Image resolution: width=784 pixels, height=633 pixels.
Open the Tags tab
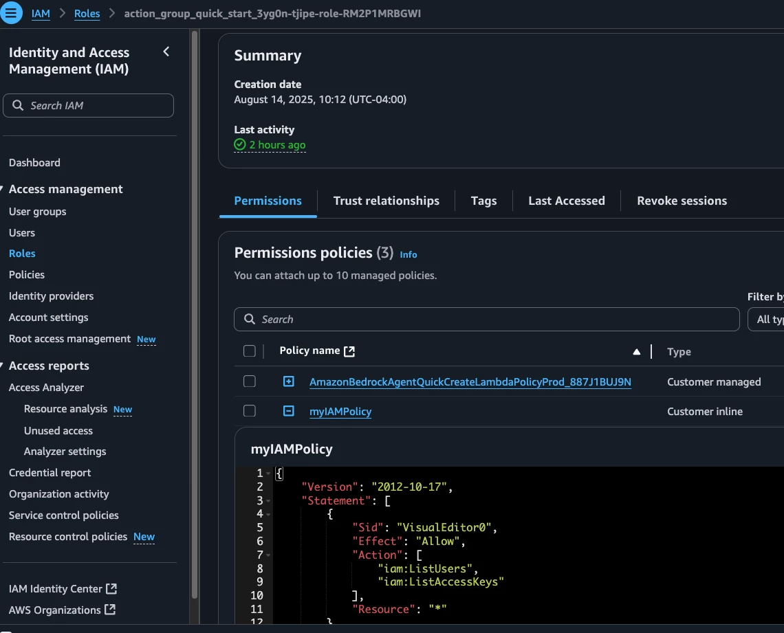(x=483, y=201)
